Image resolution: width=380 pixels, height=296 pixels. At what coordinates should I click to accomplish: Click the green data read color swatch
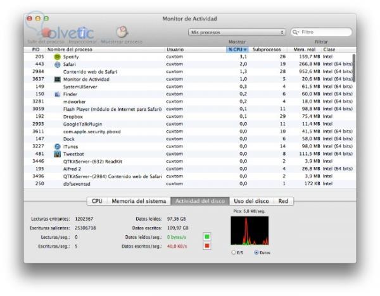pyautogui.click(x=206, y=237)
